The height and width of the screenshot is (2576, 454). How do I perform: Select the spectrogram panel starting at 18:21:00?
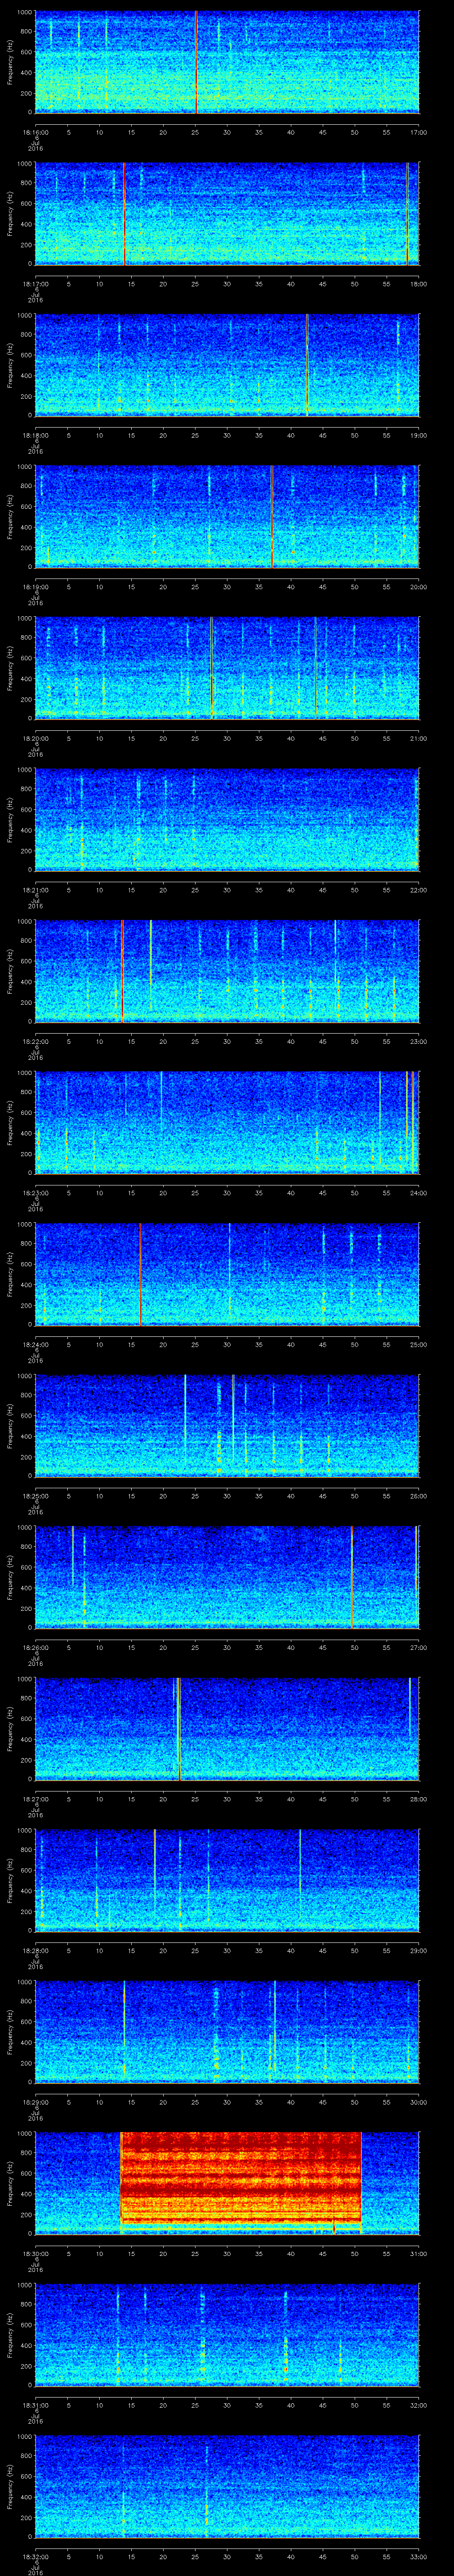click(227, 819)
